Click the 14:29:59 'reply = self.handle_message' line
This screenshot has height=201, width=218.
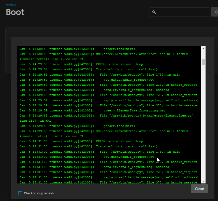(109, 100)
